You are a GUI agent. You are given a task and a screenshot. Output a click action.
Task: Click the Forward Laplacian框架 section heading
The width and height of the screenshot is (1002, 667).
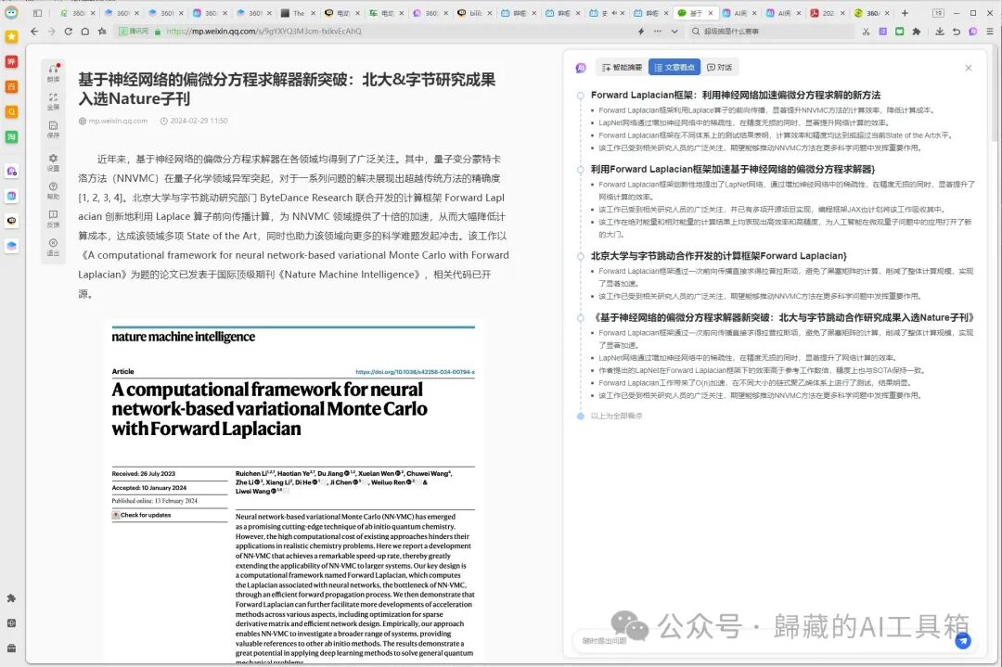736,96
